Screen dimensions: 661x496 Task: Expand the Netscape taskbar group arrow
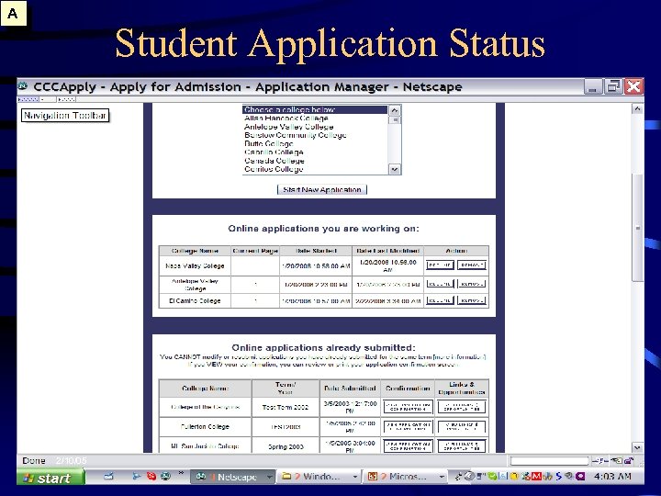(269, 477)
